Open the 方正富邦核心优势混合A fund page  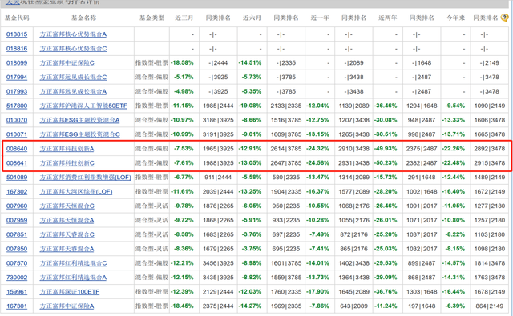click(x=73, y=34)
